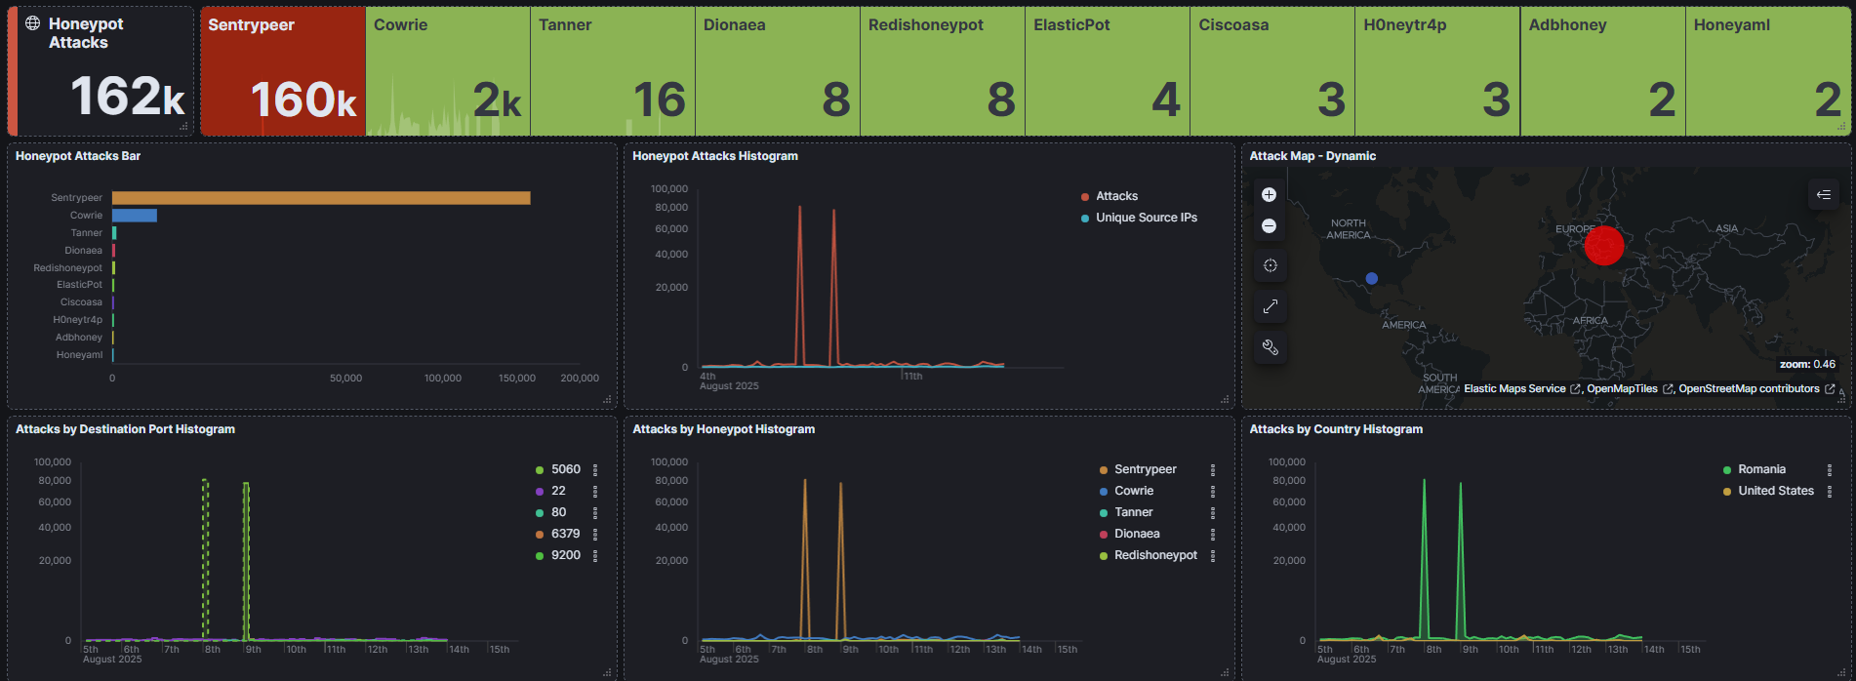The image size is (1856, 681).
Task: Toggle port 5060 series in legend
Action: pos(566,469)
